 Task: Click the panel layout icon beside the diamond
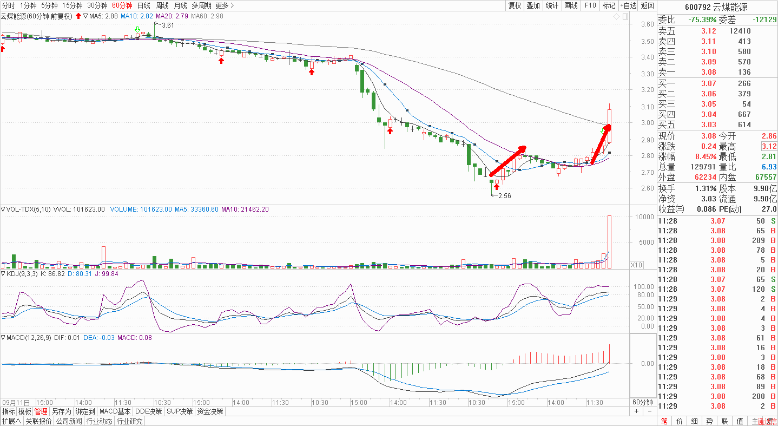click(625, 17)
